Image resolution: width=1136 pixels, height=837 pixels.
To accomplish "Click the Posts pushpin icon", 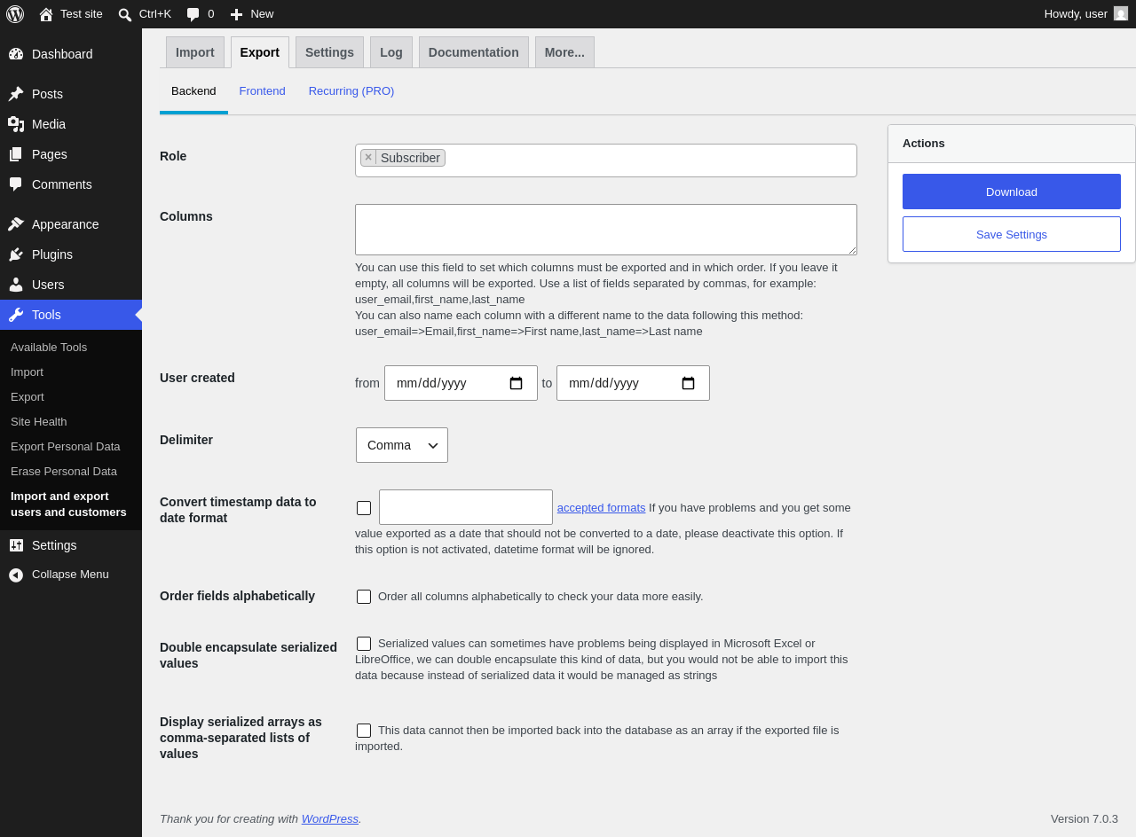I will [x=16, y=94].
